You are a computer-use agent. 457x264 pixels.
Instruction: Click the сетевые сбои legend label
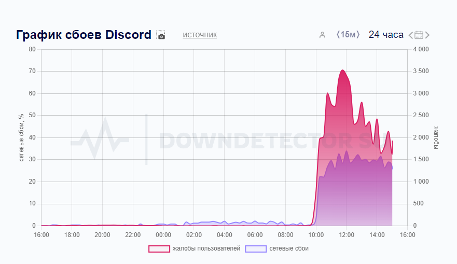(289, 248)
